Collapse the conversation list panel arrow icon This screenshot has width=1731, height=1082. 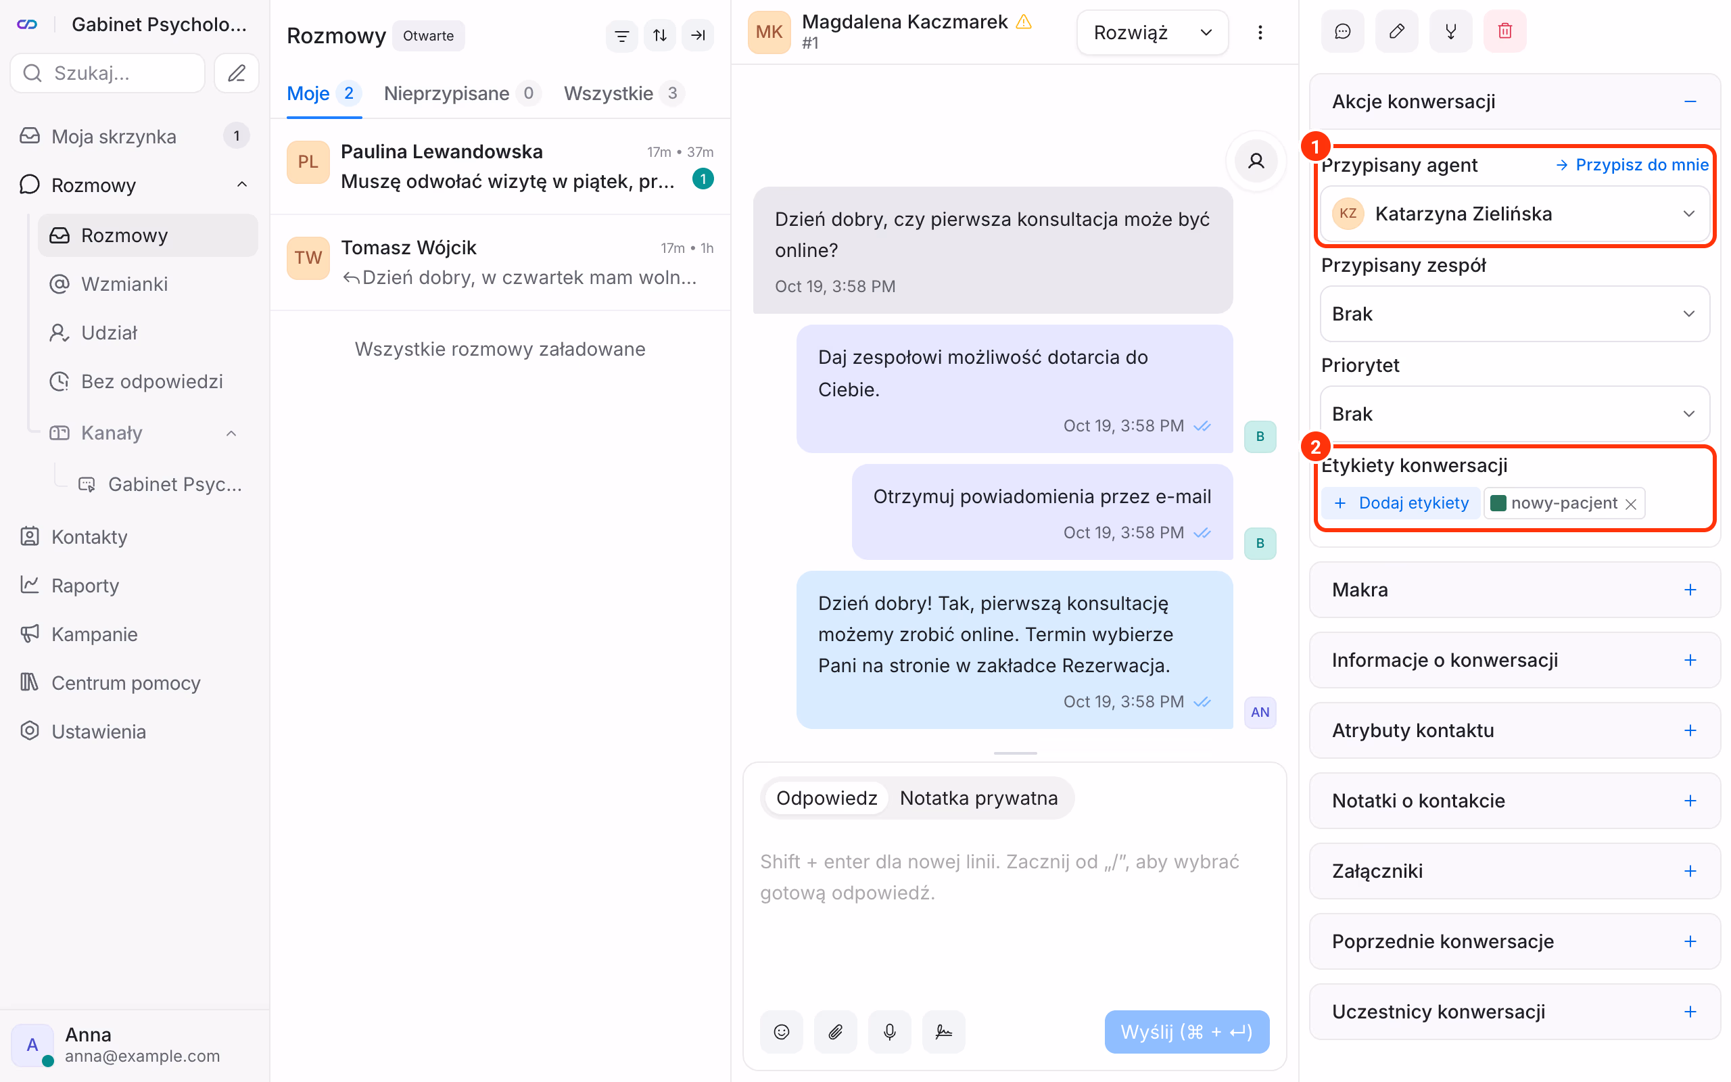click(697, 35)
